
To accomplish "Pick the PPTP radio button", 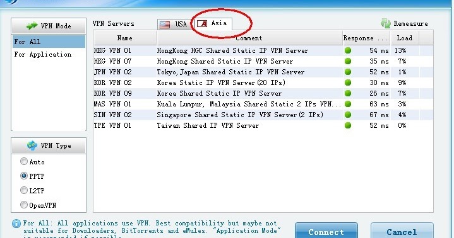I will 24,176.
